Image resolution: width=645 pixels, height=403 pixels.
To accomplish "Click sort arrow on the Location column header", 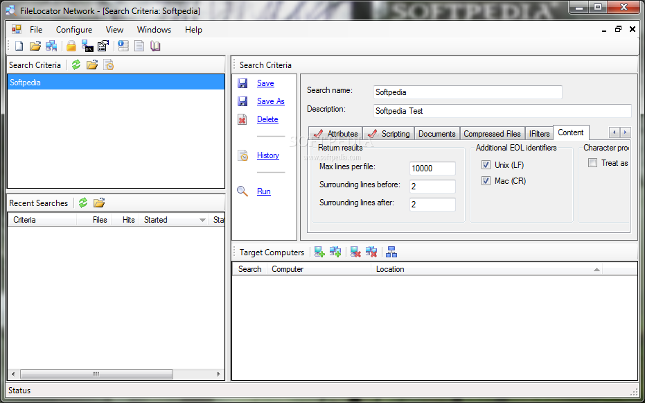I will coord(597,270).
